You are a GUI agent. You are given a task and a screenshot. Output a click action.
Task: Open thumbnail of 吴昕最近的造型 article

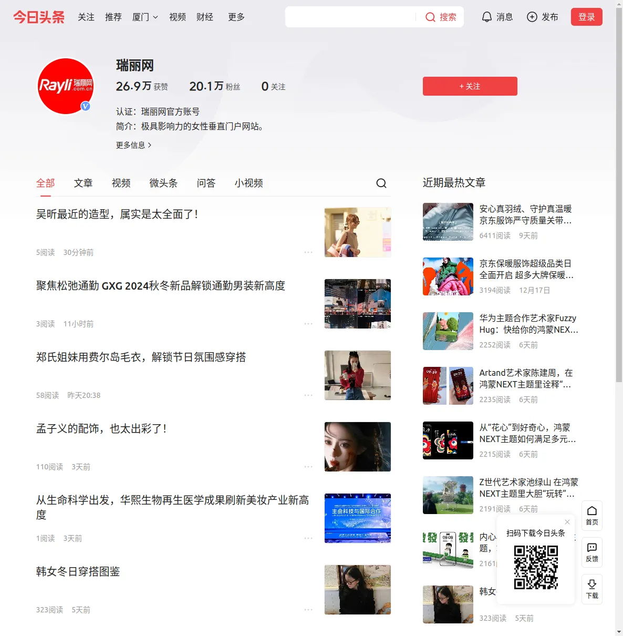pyautogui.click(x=358, y=232)
